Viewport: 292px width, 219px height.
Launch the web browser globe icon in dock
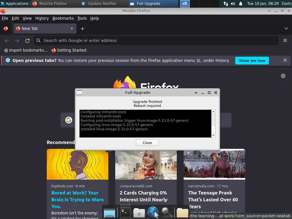[153, 212]
